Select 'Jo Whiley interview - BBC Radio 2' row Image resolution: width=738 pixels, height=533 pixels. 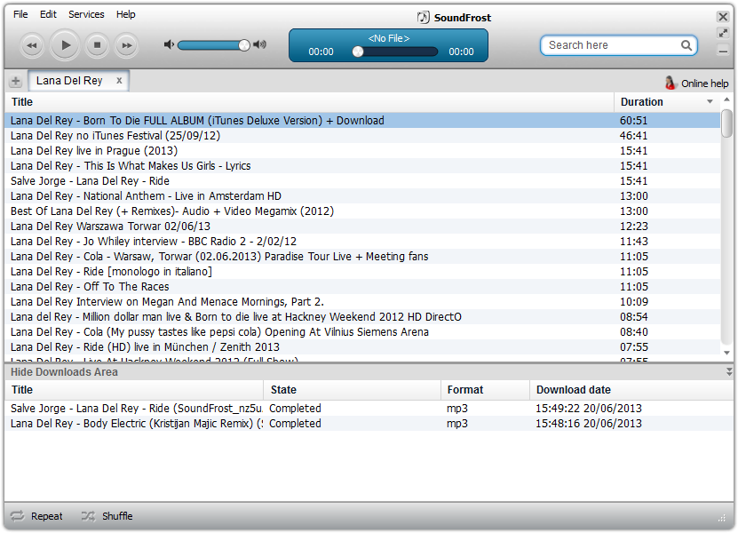[362, 241]
